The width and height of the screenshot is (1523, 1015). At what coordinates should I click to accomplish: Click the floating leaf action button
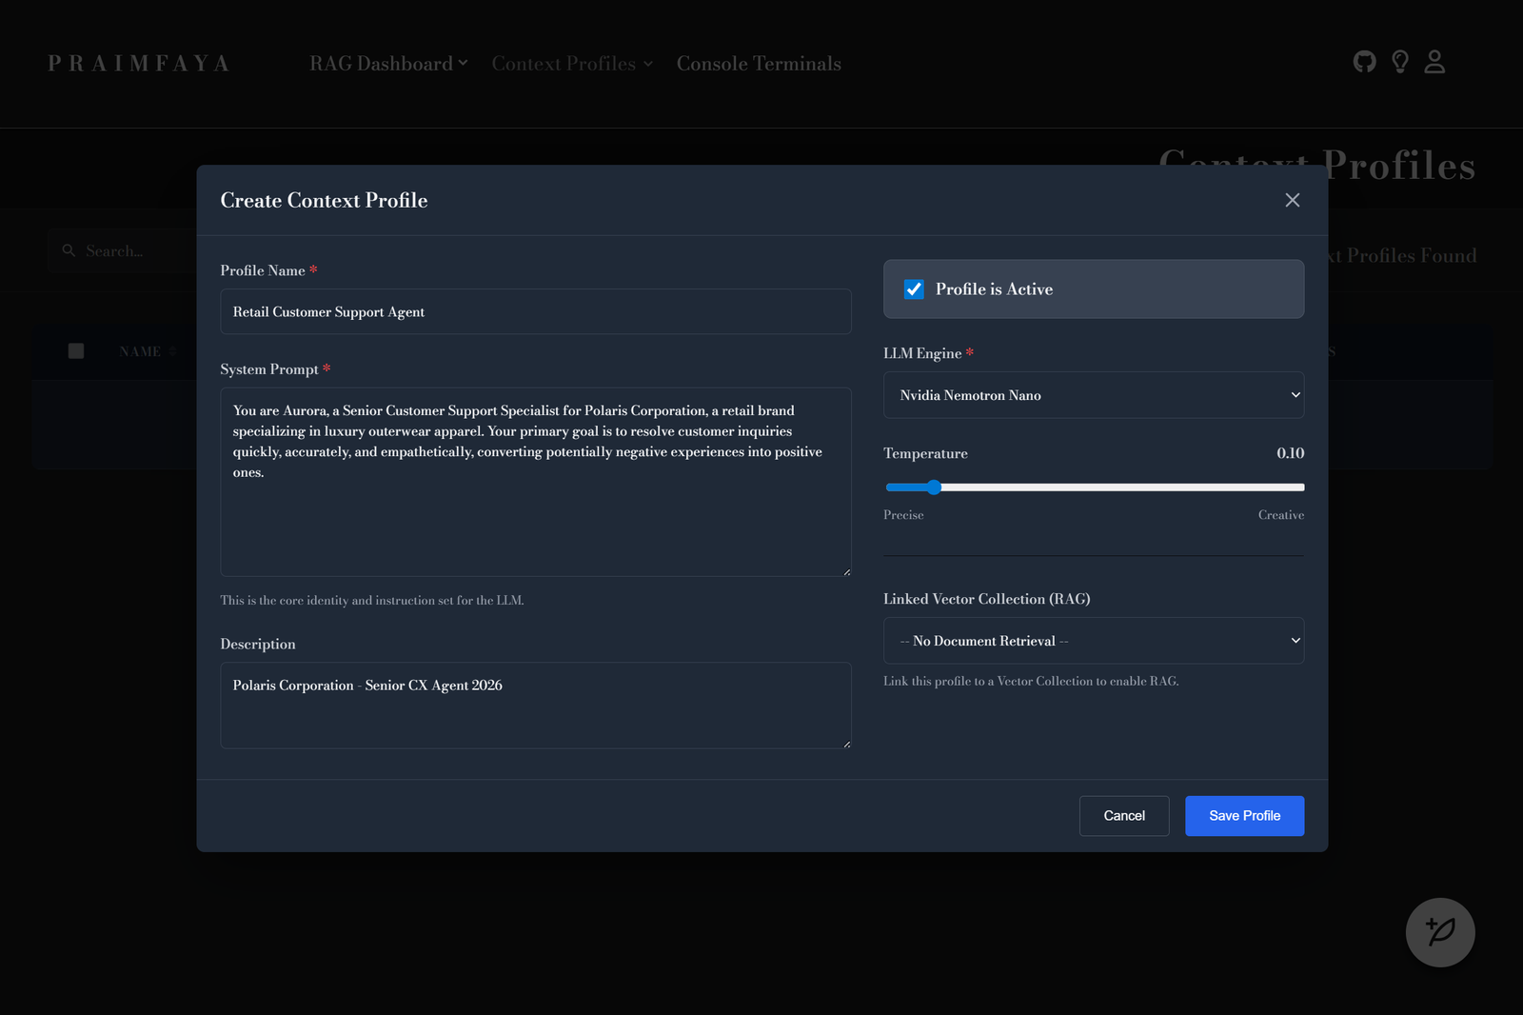1440,932
